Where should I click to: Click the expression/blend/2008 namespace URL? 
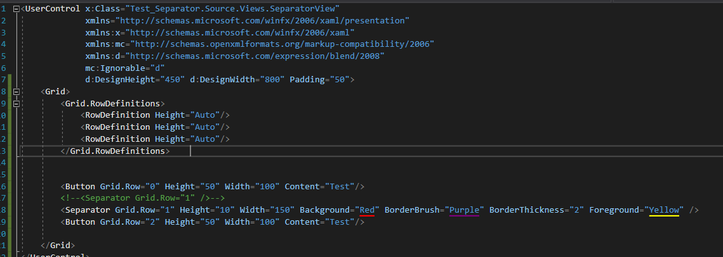point(255,56)
